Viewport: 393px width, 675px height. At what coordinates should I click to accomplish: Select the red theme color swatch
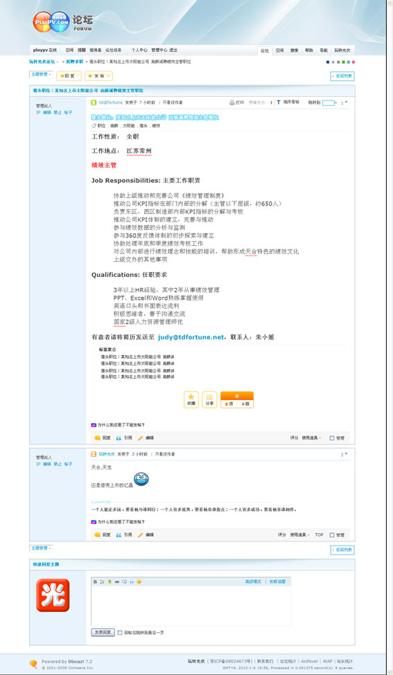point(353,62)
